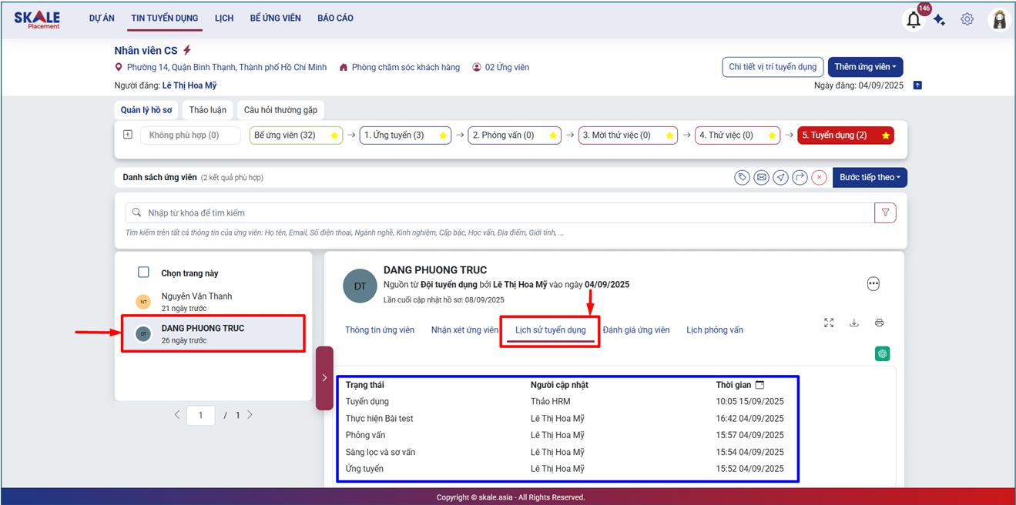1016x505 pixels.
Task: Print the candidate profile using the printer icon
Action: click(x=879, y=323)
